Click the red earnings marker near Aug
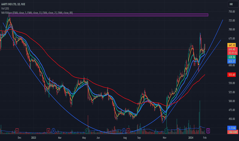The image size is (239, 141). pos(128,131)
